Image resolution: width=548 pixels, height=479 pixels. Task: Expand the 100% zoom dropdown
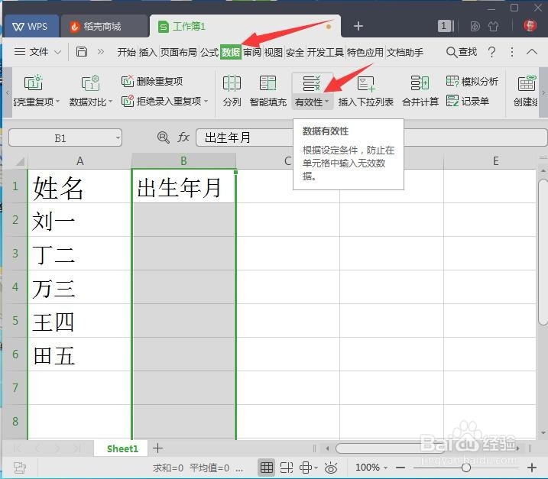385,468
